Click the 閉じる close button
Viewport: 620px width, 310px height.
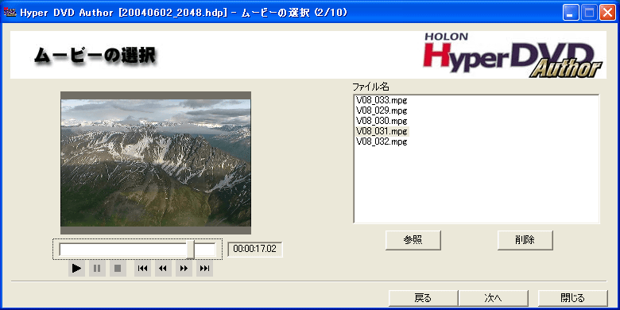point(572,298)
